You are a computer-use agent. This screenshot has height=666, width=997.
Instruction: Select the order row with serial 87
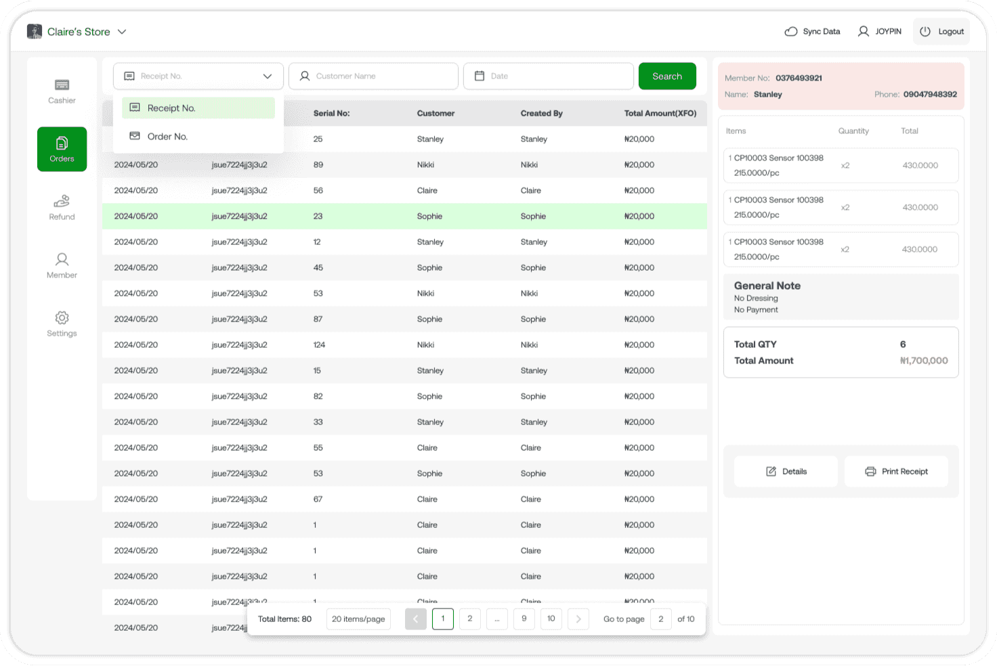point(404,319)
